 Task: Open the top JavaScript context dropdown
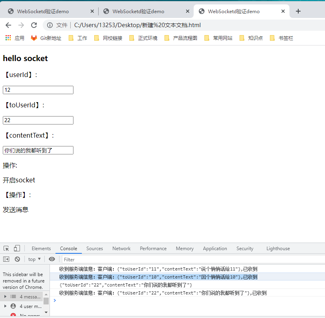click(34, 259)
